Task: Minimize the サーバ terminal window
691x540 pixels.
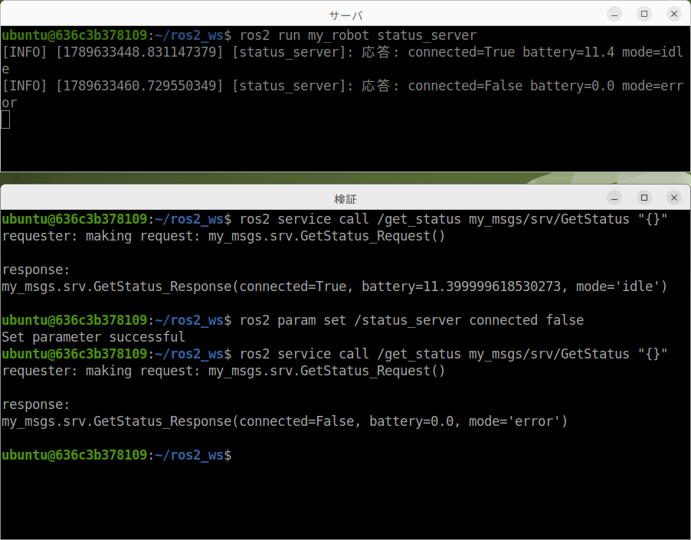Action: [x=614, y=14]
